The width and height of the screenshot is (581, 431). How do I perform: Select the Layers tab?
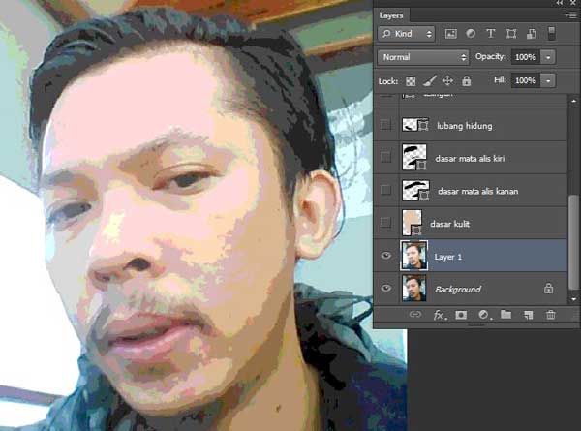coord(391,15)
